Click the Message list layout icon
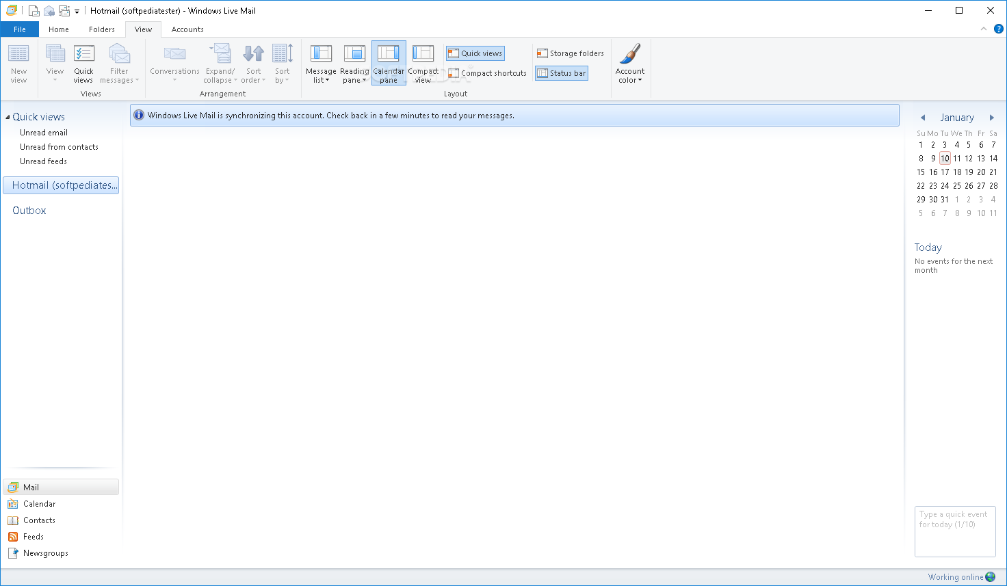The image size is (1007, 586). [x=321, y=54]
